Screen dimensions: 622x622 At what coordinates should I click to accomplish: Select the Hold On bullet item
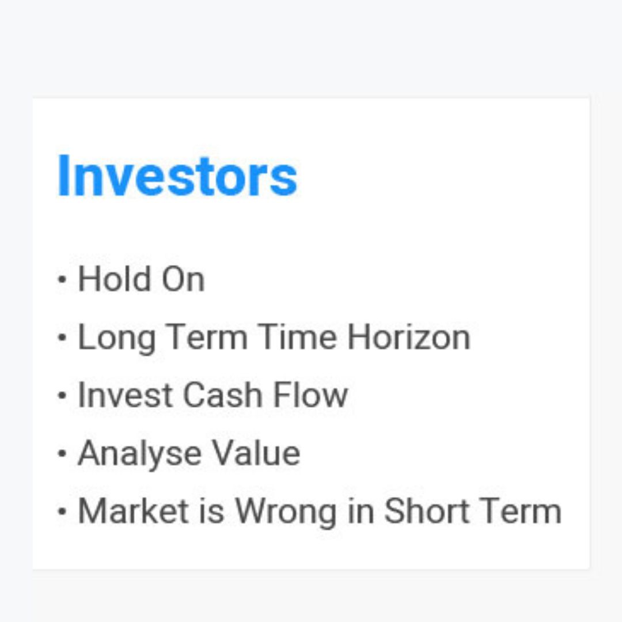141,279
